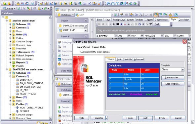This screenshot has height=124, width=195.
Task: Collapse the SAMPLEDB on oracleserver node
Action: click(7, 69)
